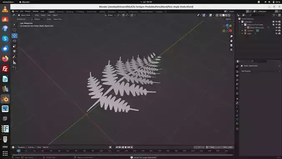Open the Material properties tab icon
Image resolution: width=282 pixels, height=159 pixels.
pos(237,123)
